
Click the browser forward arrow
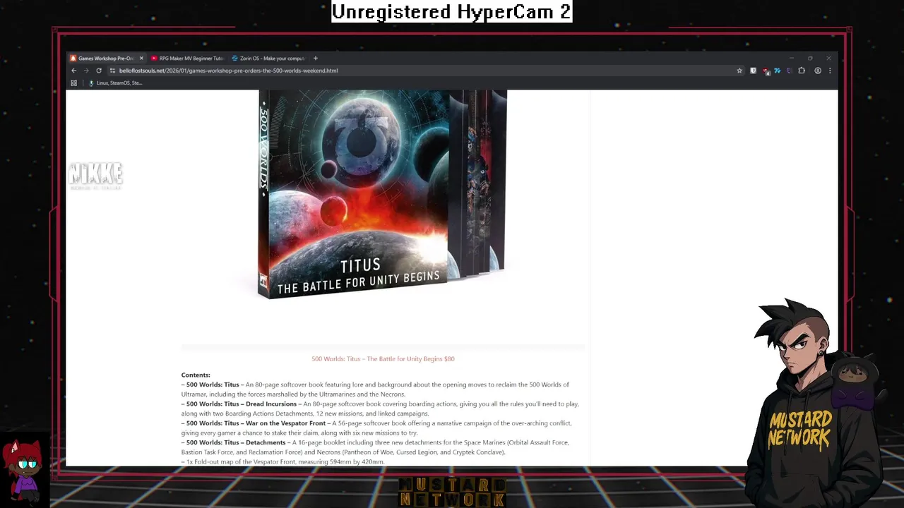(86, 71)
